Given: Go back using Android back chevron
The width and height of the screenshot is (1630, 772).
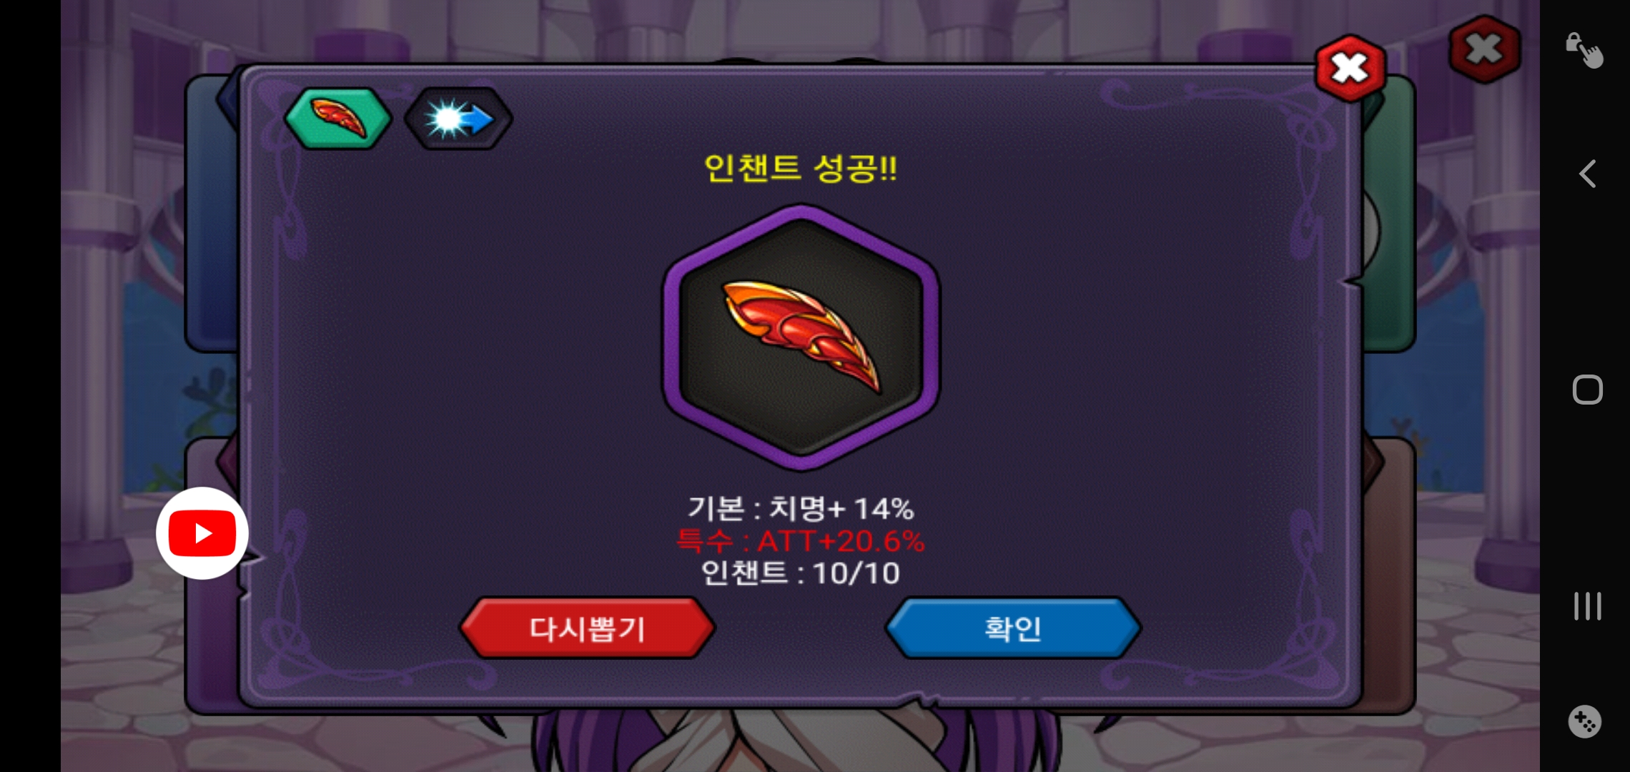Looking at the screenshot, I should (1587, 174).
